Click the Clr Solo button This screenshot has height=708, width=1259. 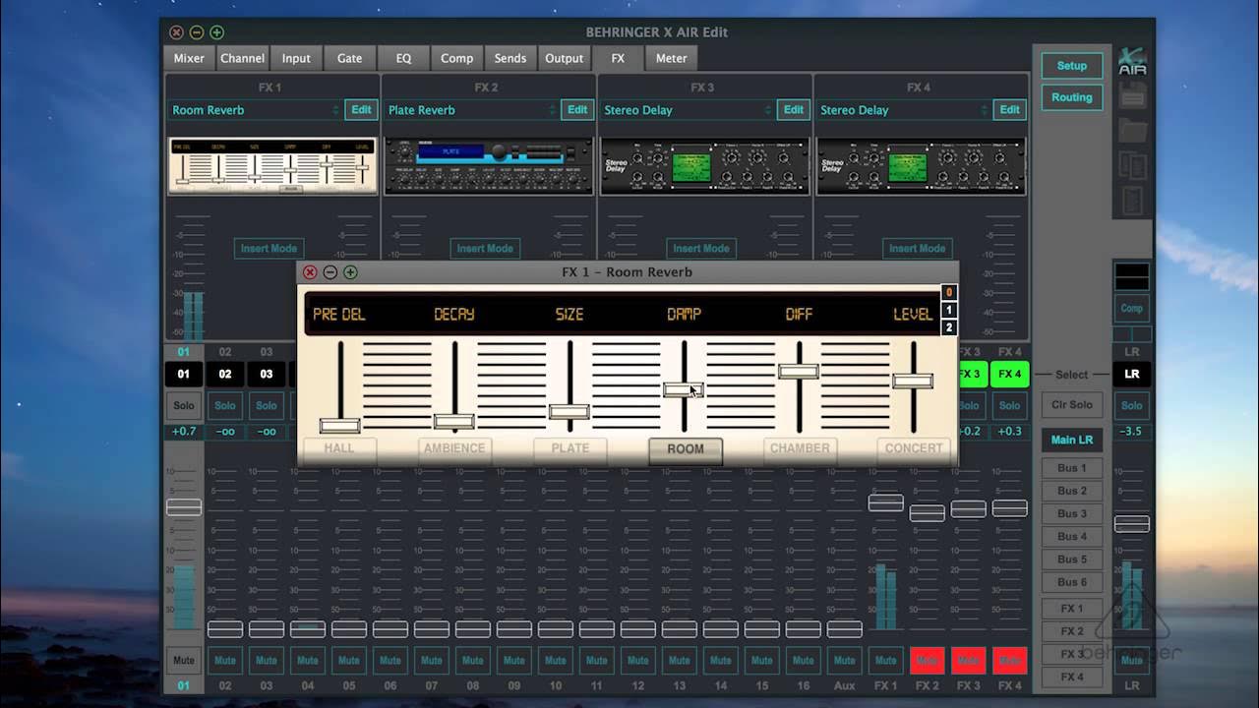click(1071, 405)
